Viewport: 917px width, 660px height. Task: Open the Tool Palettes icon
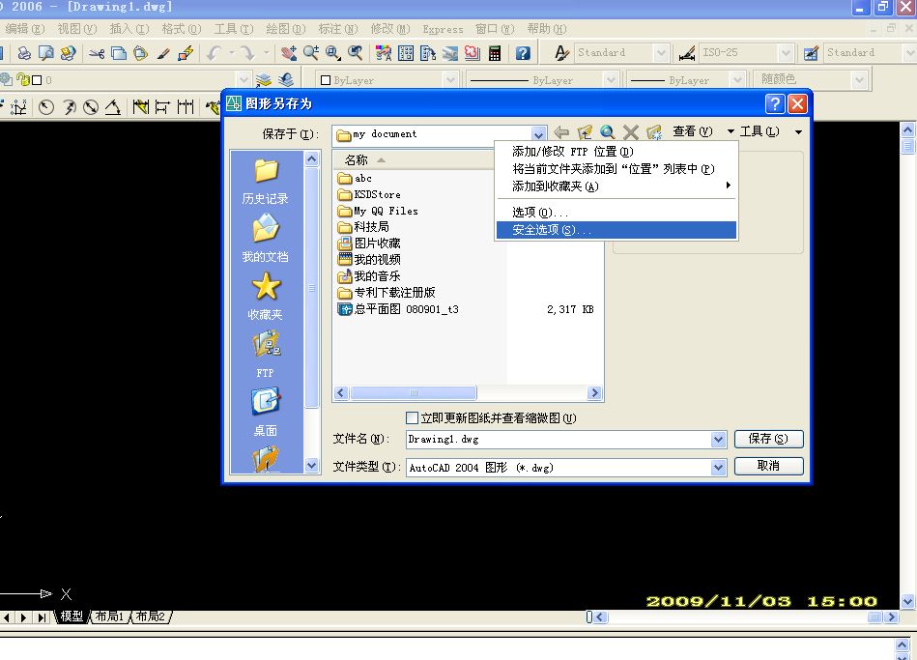[x=428, y=53]
